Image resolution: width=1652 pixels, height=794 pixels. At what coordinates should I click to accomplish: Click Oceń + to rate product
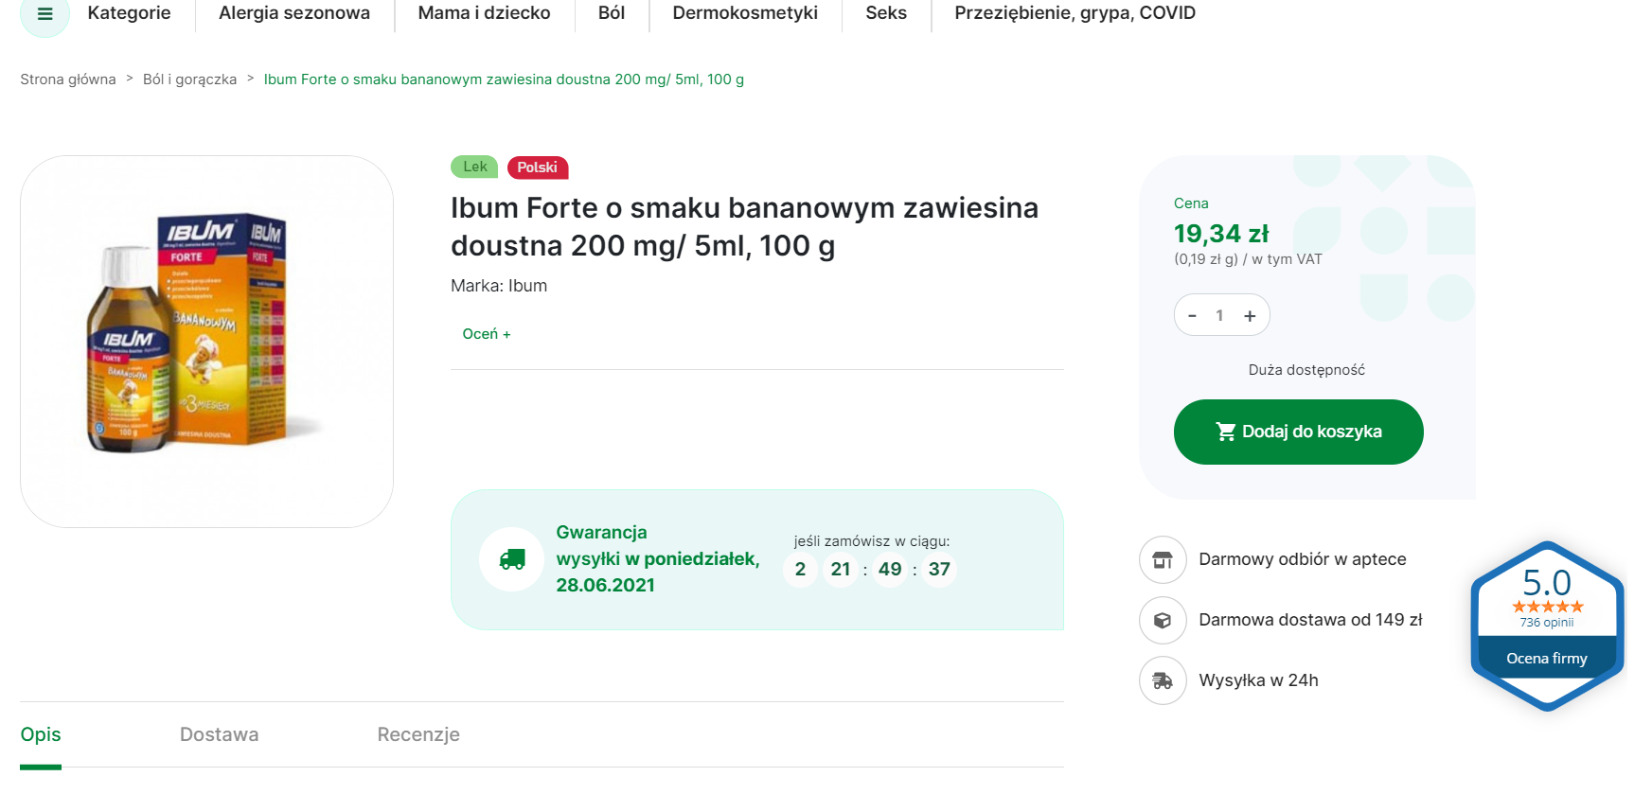tap(486, 334)
